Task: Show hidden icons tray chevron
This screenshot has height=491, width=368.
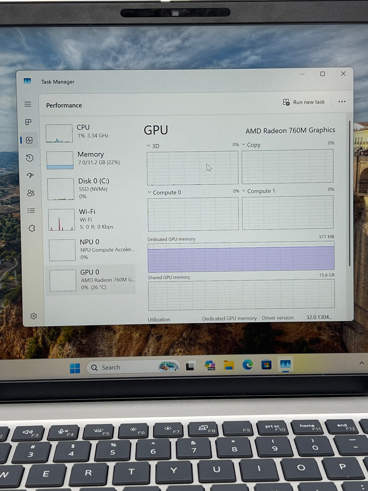Action: [x=362, y=363]
